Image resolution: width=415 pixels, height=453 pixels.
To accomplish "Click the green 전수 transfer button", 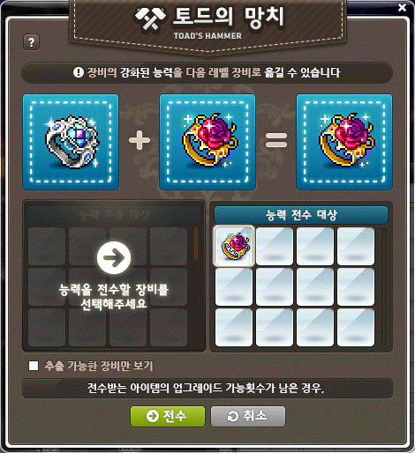I will (x=168, y=416).
